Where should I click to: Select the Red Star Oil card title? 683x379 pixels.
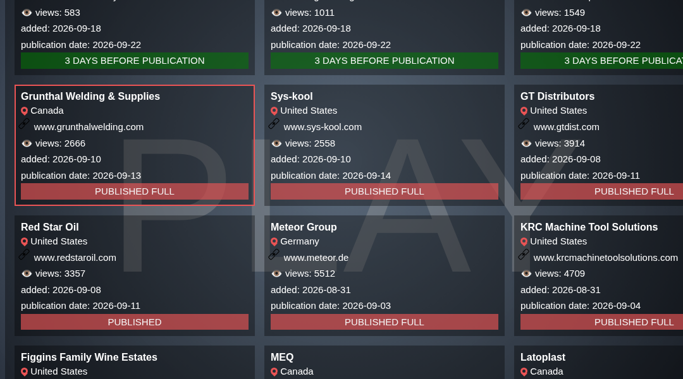tap(50, 227)
